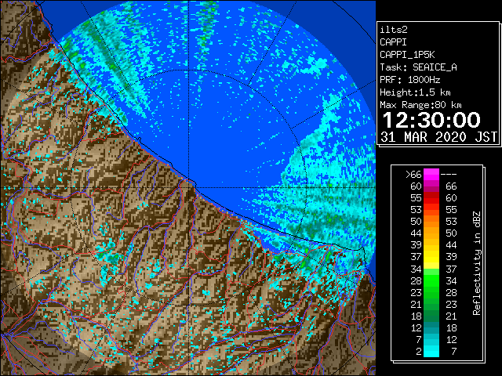Viewport: 502px width, 376px height.
Task: Pick the bright green 28–34 dBZ band
Action: [431, 280]
